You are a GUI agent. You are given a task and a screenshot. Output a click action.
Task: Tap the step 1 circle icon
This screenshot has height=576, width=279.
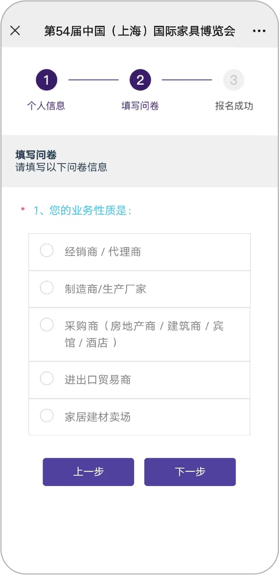click(x=46, y=80)
